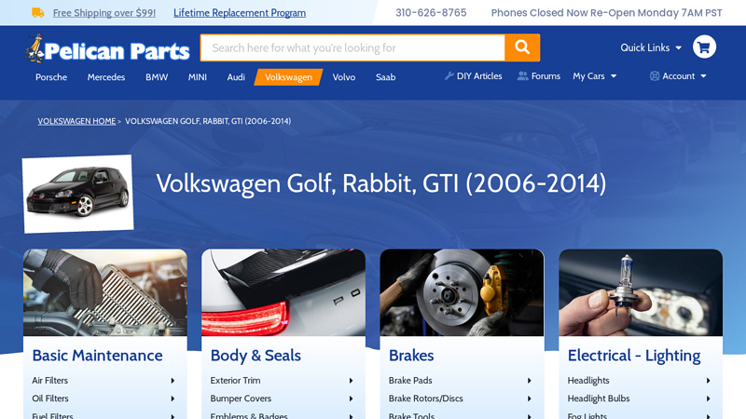Open the Headlight Bulbs subcategory
746x419 pixels.
pos(599,399)
